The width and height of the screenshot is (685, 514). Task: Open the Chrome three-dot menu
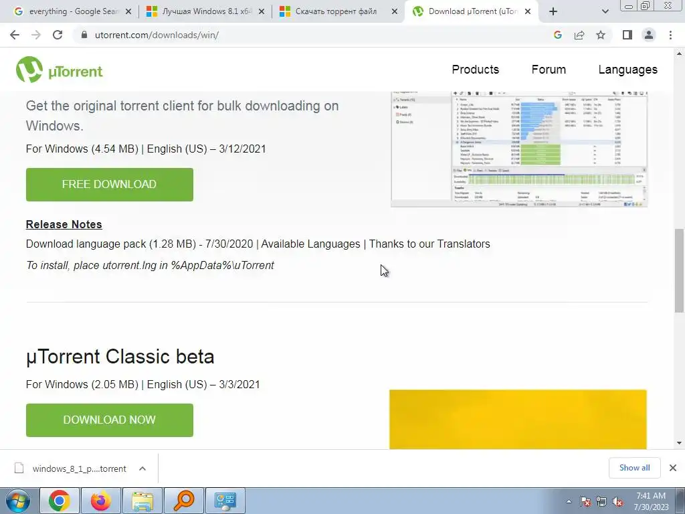tap(670, 35)
